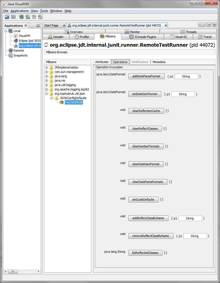Viewport: 220px width, 283px height.
Task: Click the Applications panel horizontal scrollbar thumb
Action: click(x=13, y=272)
